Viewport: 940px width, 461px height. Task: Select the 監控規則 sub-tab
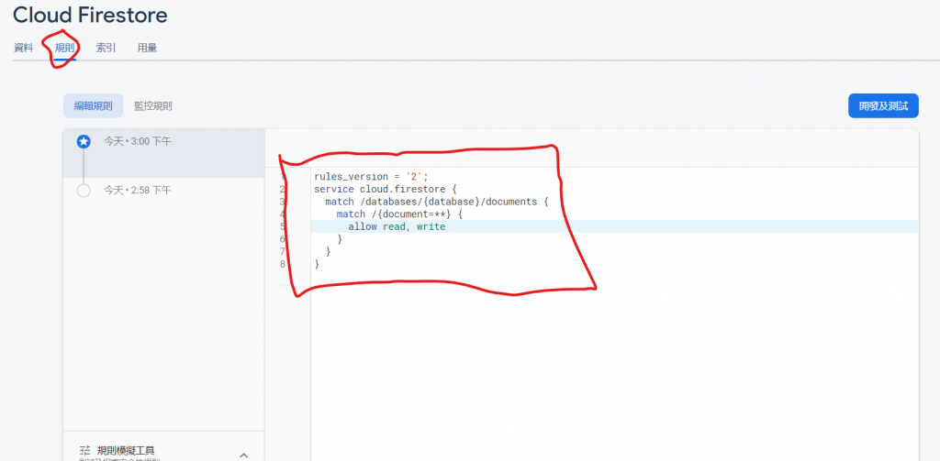point(153,106)
